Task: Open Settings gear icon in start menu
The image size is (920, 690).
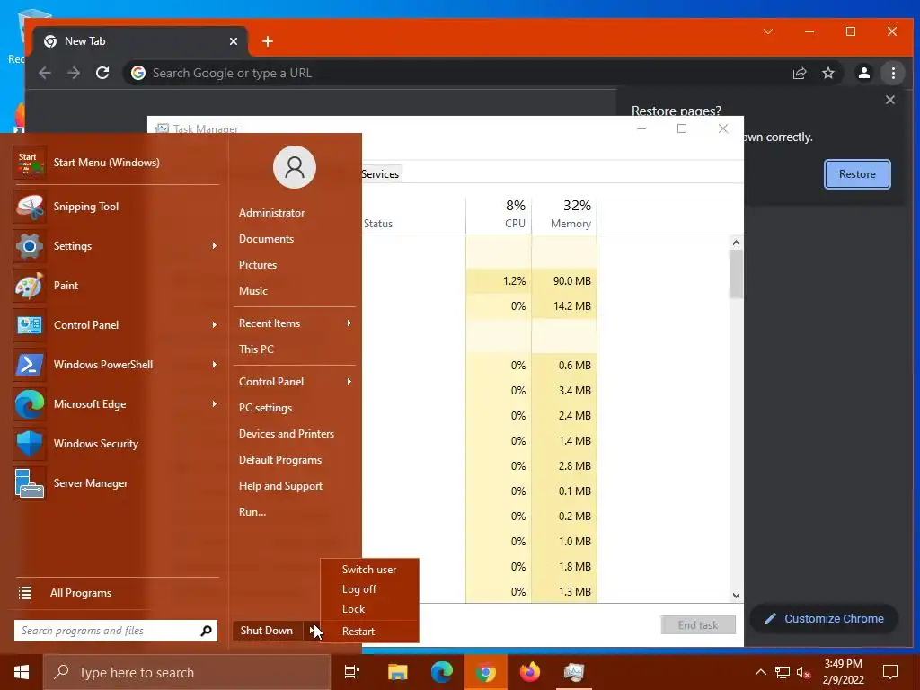Action: pyautogui.click(x=30, y=246)
